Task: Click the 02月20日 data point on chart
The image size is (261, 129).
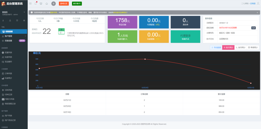Action: tap(145, 59)
